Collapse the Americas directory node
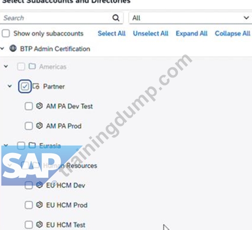 (6, 66)
